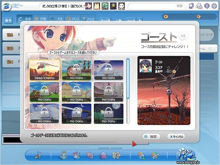The height and width of the screenshot is (165, 220).
Task: Click the 基本PP 803 value
Action: [169, 71]
